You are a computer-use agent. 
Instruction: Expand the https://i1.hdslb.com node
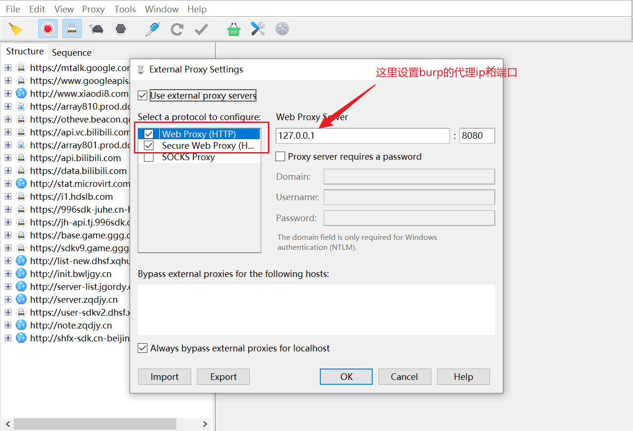tap(8, 196)
